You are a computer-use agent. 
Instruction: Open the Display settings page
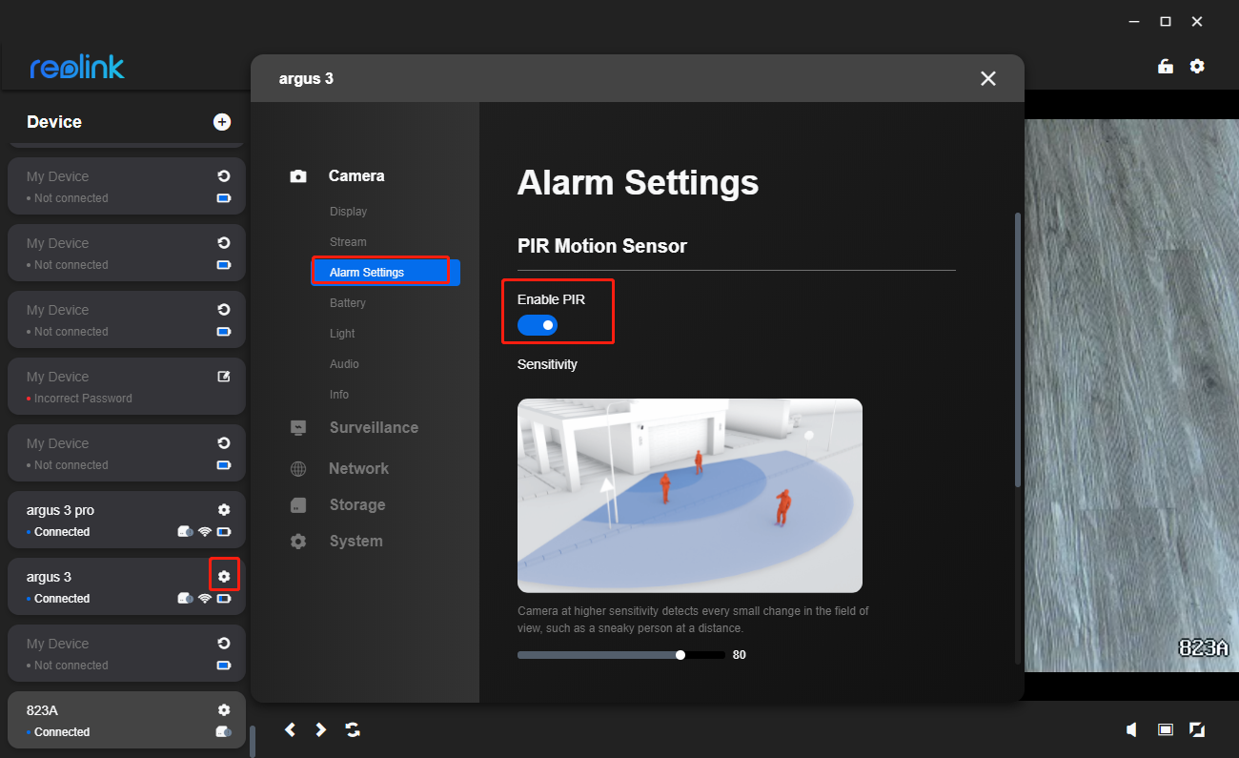(348, 212)
